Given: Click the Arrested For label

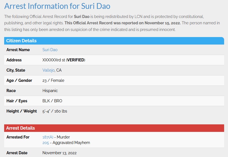Looking at the screenshot, I should coord(18,137).
